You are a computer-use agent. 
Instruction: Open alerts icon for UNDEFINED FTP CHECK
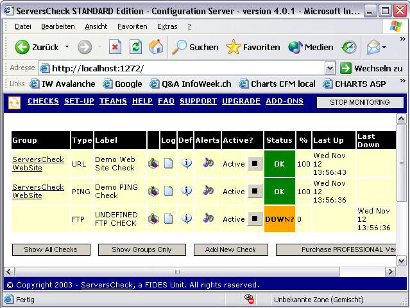tap(208, 218)
